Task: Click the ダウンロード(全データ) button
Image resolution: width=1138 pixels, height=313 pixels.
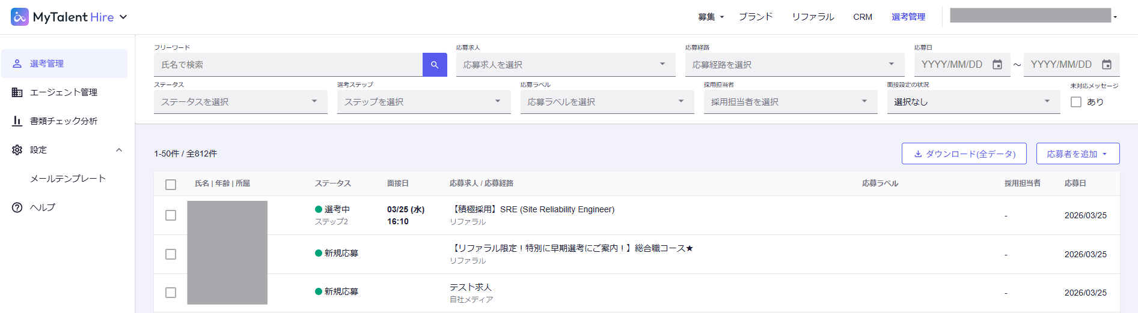Action: click(964, 154)
